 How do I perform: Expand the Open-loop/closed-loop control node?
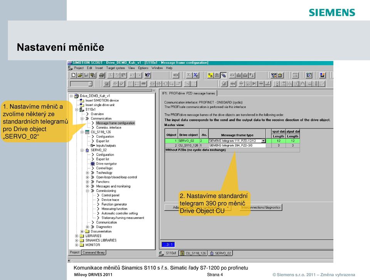click(x=87, y=177)
